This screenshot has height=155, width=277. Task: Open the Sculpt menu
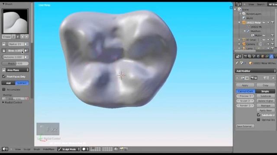pos(27,149)
